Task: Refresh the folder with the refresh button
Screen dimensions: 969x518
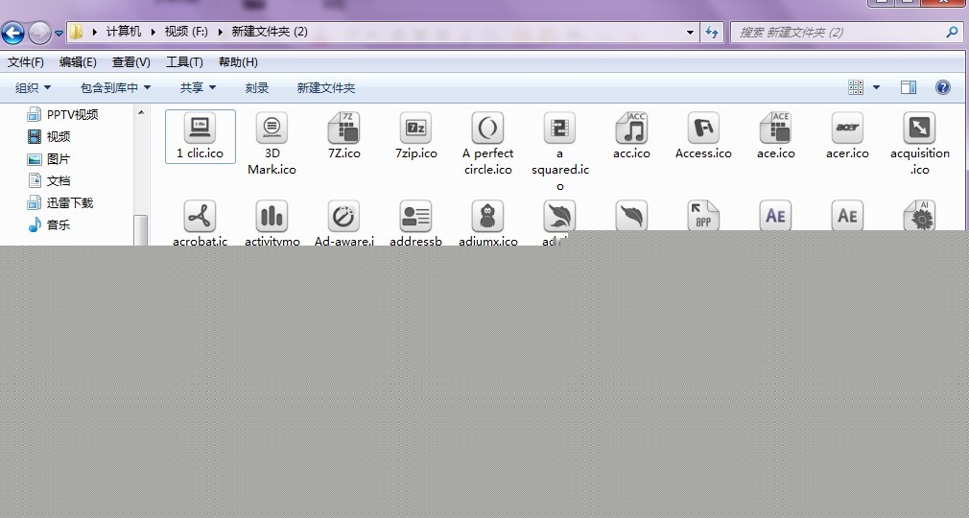Action: click(712, 33)
